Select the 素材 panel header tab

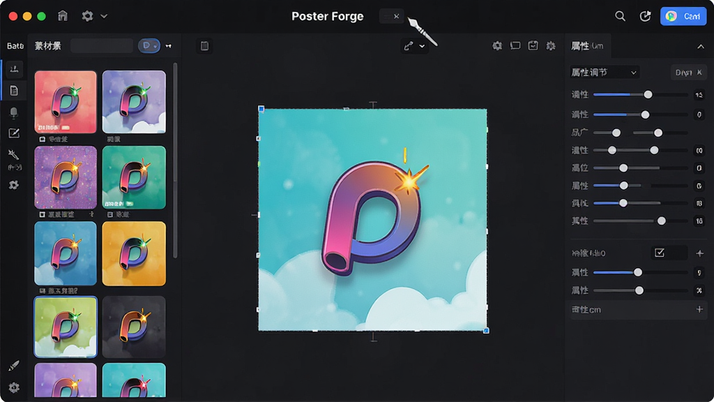click(x=48, y=45)
